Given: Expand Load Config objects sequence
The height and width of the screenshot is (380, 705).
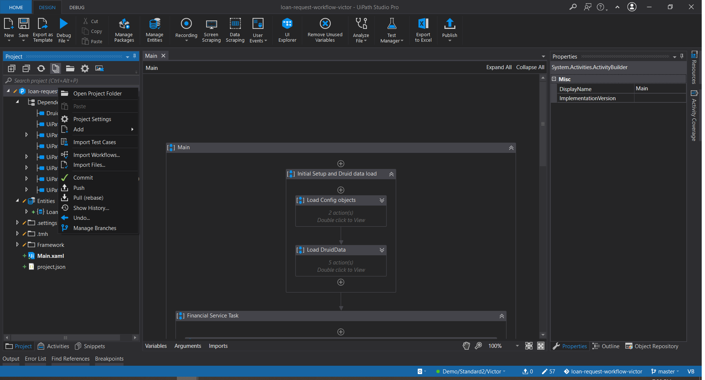Looking at the screenshot, I should point(382,200).
